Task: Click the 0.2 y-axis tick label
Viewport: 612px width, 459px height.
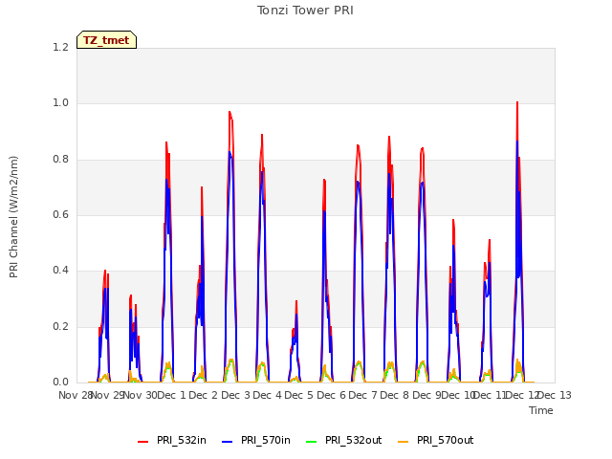Action: pyautogui.click(x=60, y=326)
